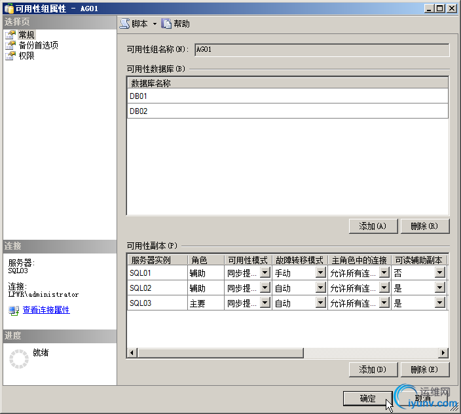Click the 故障转移模式 column header

(300, 260)
